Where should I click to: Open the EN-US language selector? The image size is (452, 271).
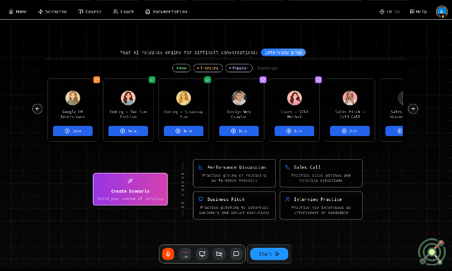pyautogui.click(x=390, y=11)
